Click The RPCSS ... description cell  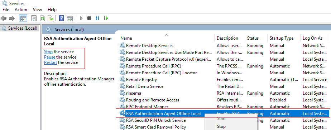(x=229, y=66)
